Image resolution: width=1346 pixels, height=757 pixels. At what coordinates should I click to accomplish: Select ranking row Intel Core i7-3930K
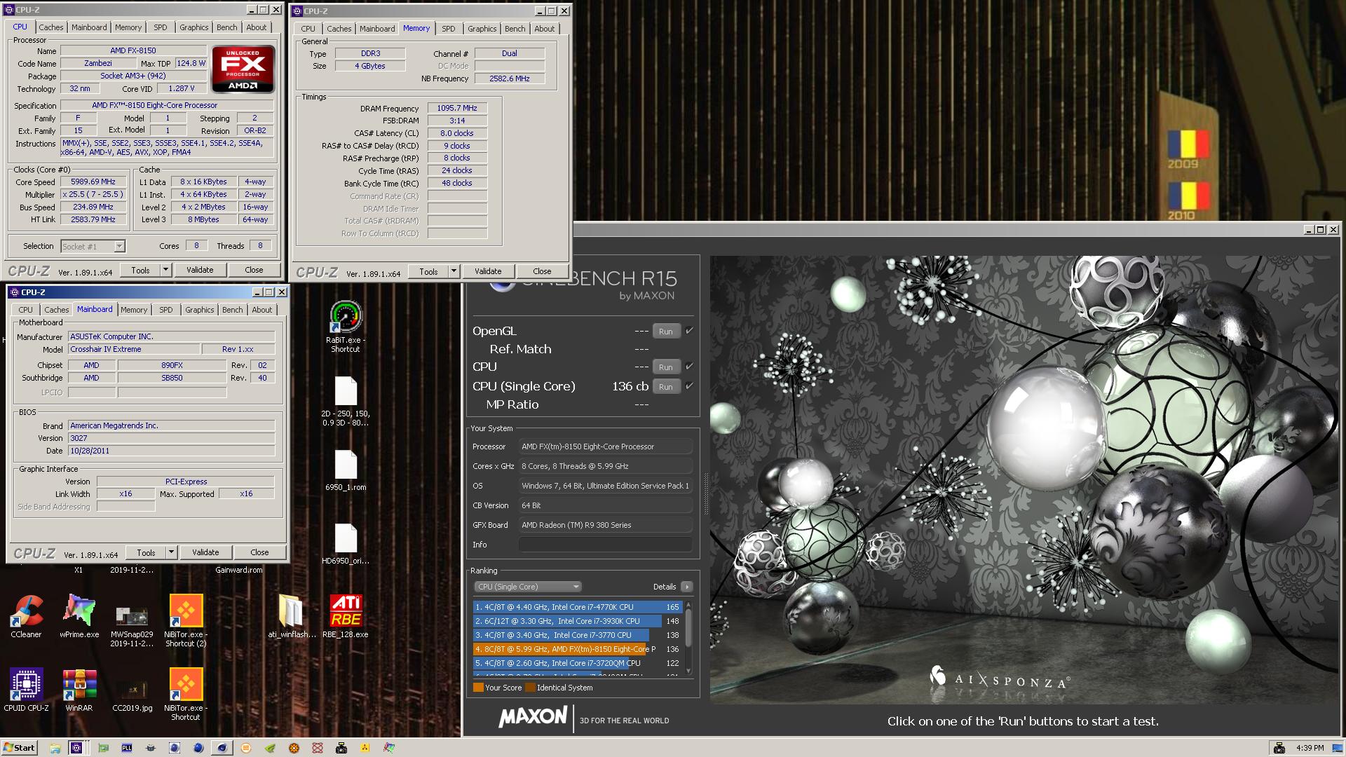(578, 621)
